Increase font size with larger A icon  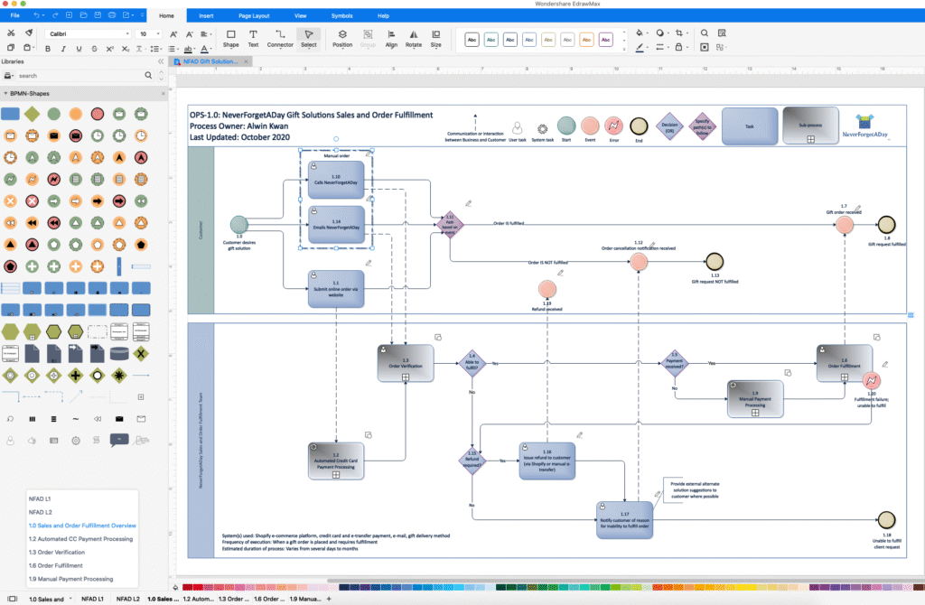pyautogui.click(x=173, y=34)
